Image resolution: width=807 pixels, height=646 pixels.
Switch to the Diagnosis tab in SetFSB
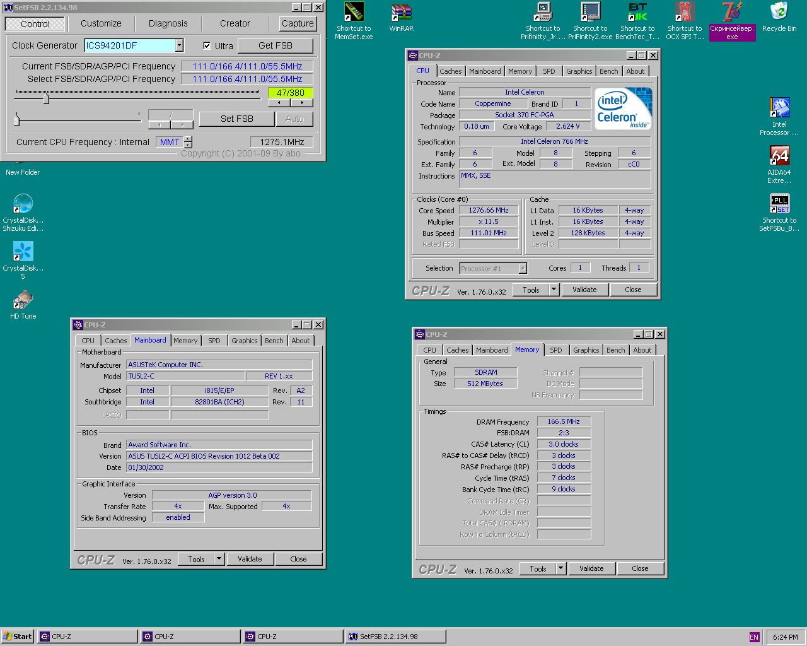(x=168, y=23)
